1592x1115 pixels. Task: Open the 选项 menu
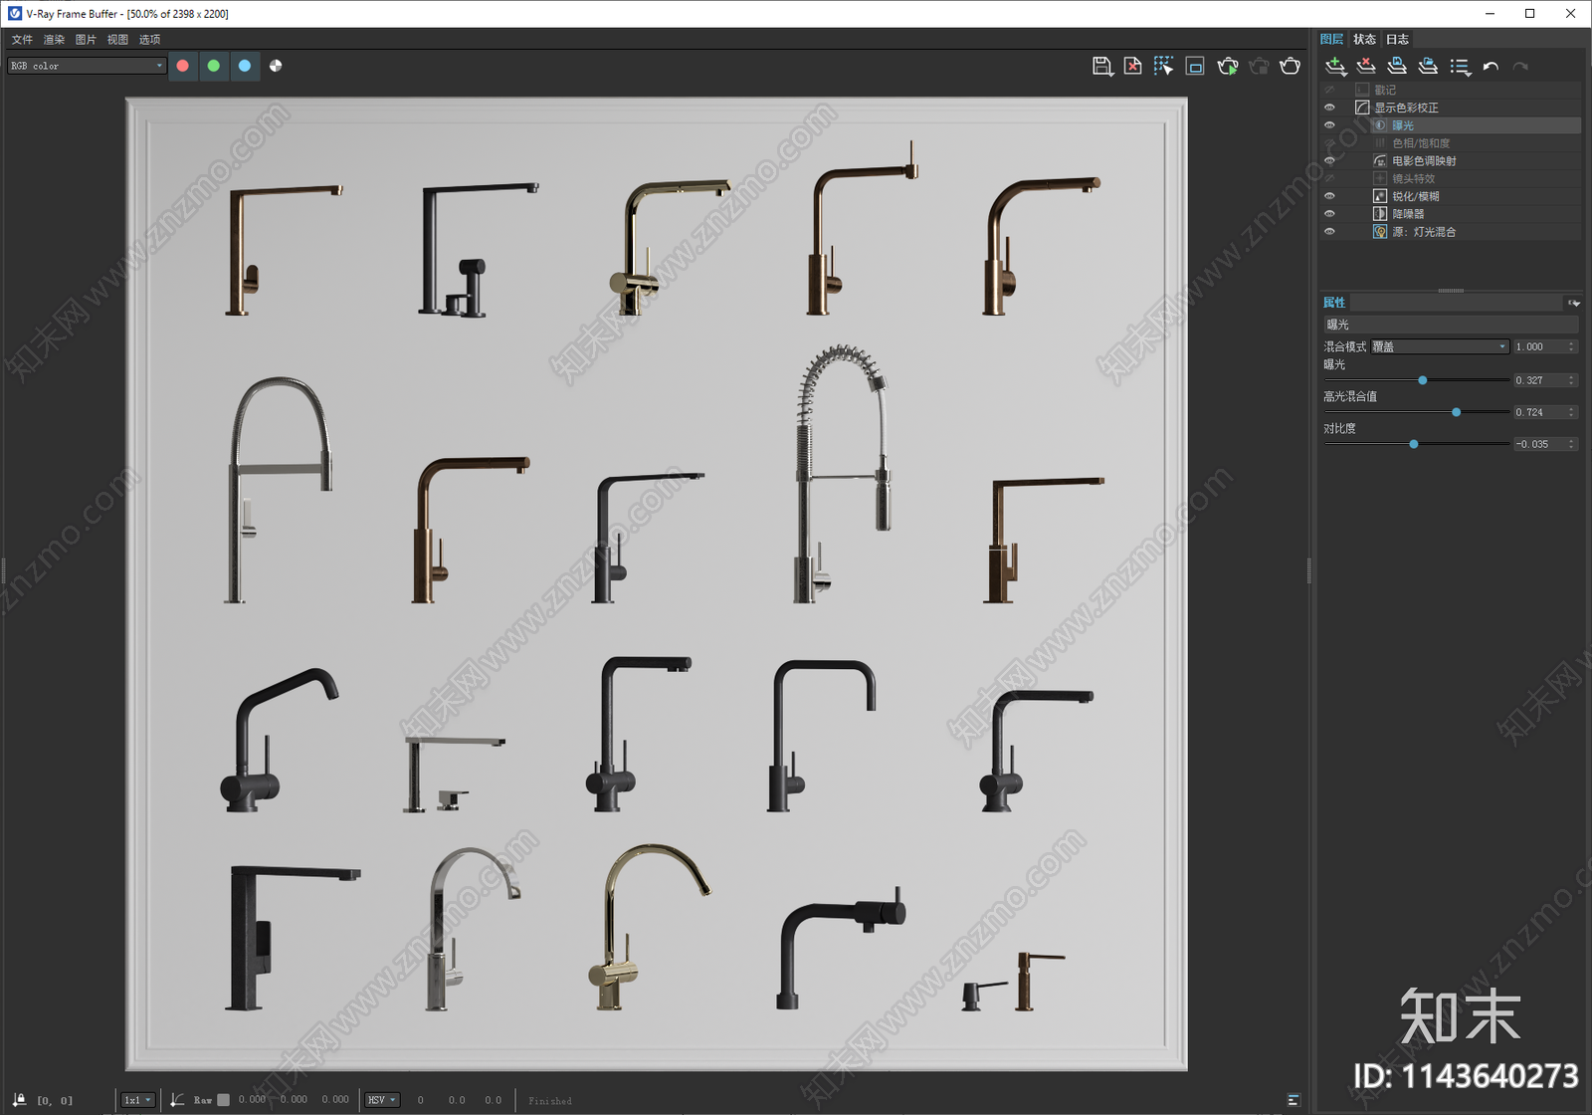pyautogui.click(x=149, y=40)
